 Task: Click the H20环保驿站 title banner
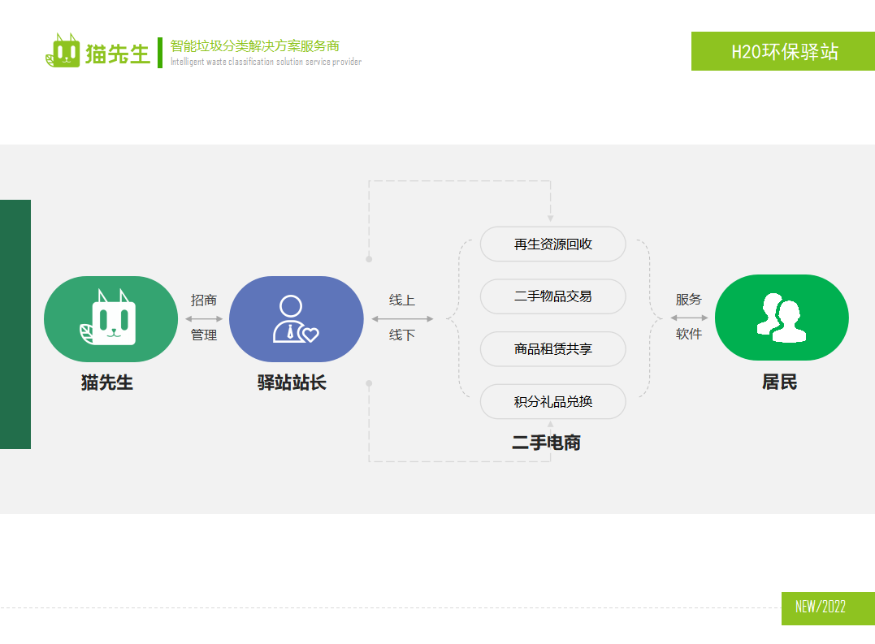782,50
